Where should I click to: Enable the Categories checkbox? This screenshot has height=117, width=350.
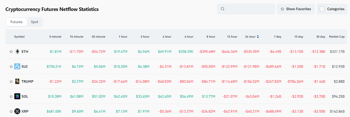tap(322, 9)
